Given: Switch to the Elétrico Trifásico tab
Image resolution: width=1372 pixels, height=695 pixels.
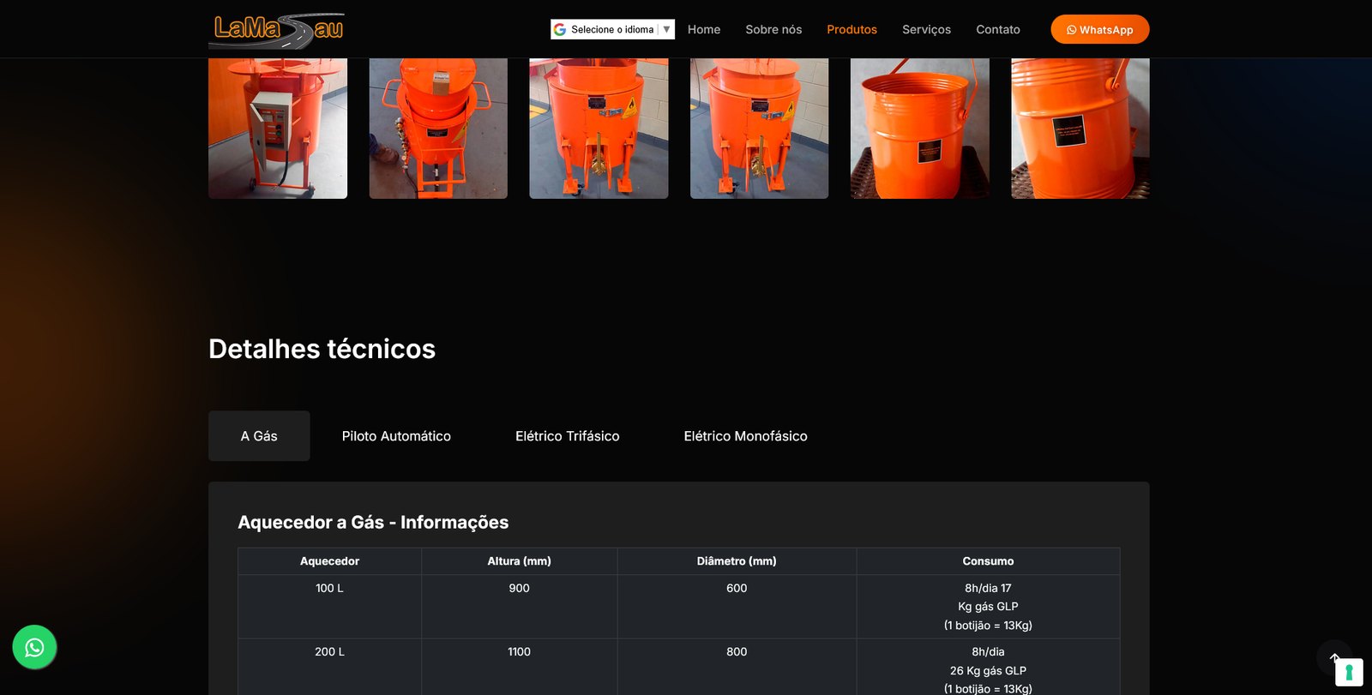Looking at the screenshot, I should (568, 436).
